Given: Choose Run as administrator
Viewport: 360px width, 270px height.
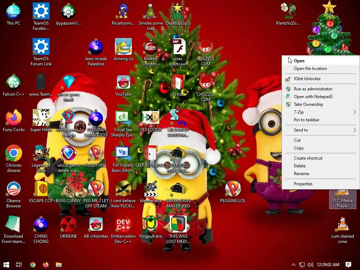Looking at the screenshot, I should (x=321, y=89).
